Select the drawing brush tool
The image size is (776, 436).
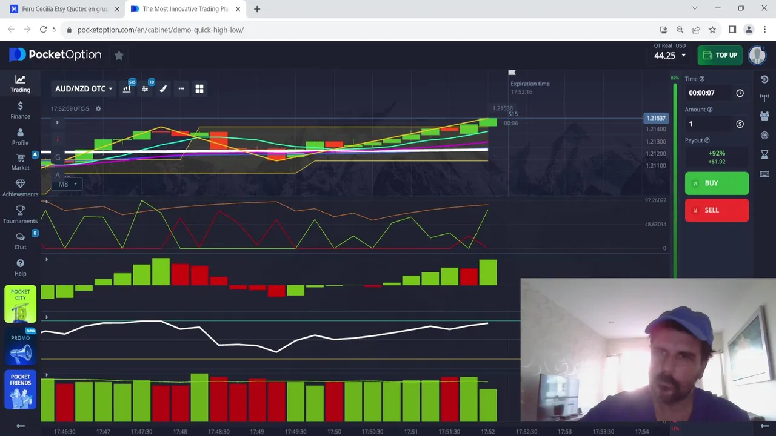[163, 89]
